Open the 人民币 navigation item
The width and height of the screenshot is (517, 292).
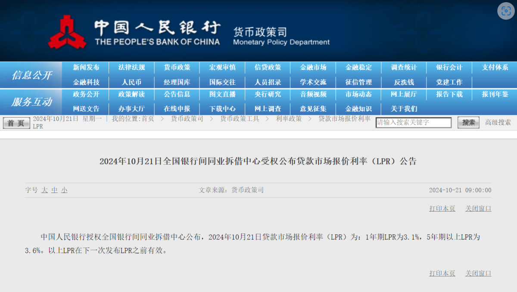coord(131,82)
